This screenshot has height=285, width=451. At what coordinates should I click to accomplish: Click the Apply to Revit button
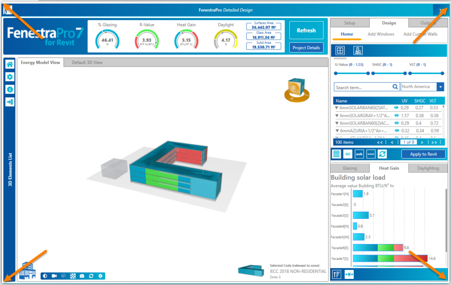(423, 154)
